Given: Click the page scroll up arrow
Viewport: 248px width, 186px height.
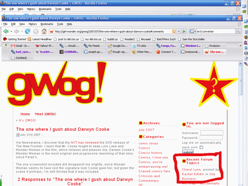Looking at the screenshot, I should point(241,64).
